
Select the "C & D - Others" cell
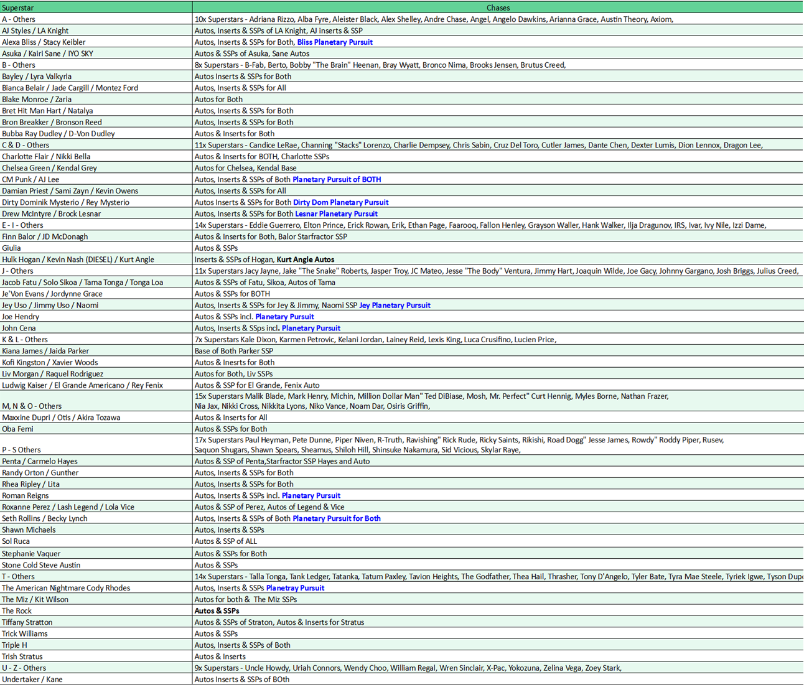96,145
